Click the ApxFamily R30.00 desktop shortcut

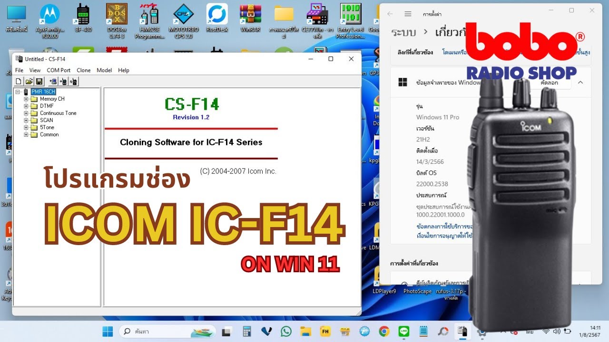[50, 21]
